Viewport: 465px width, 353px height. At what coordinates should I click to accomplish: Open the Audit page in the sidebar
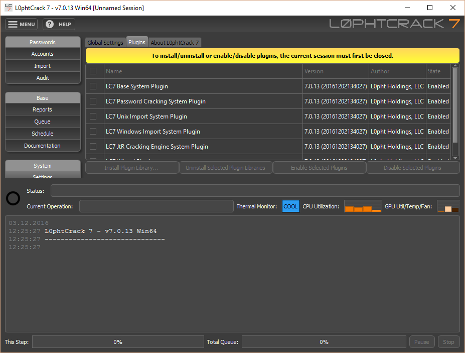pos(43,78)
